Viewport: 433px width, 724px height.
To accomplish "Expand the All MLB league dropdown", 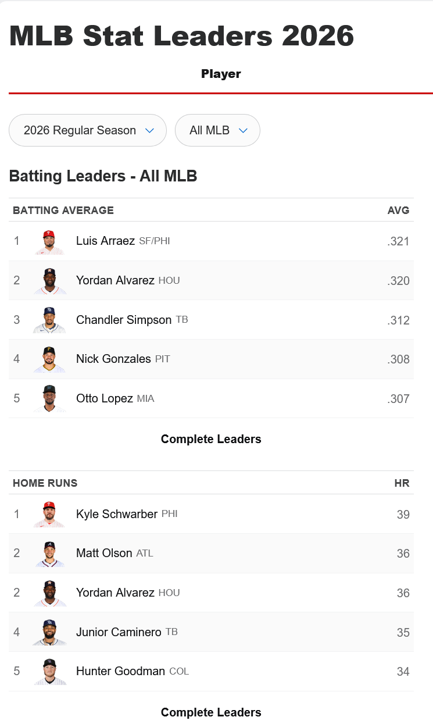I will [217, 130].
